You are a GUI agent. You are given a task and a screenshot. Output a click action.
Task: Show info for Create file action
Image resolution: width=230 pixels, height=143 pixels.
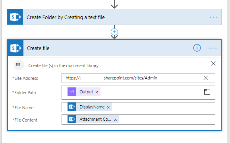click(x=197, y=48)
